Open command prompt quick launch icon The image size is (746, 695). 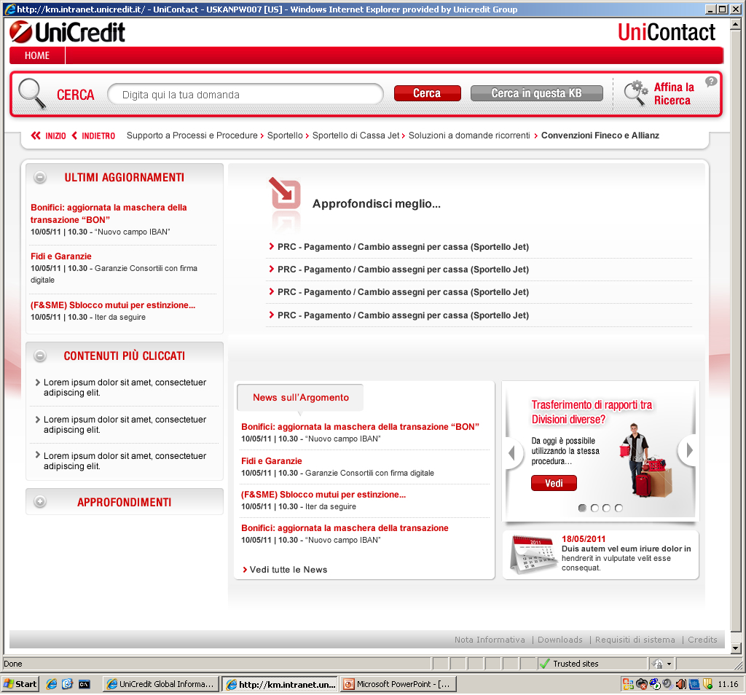point(85,684)
